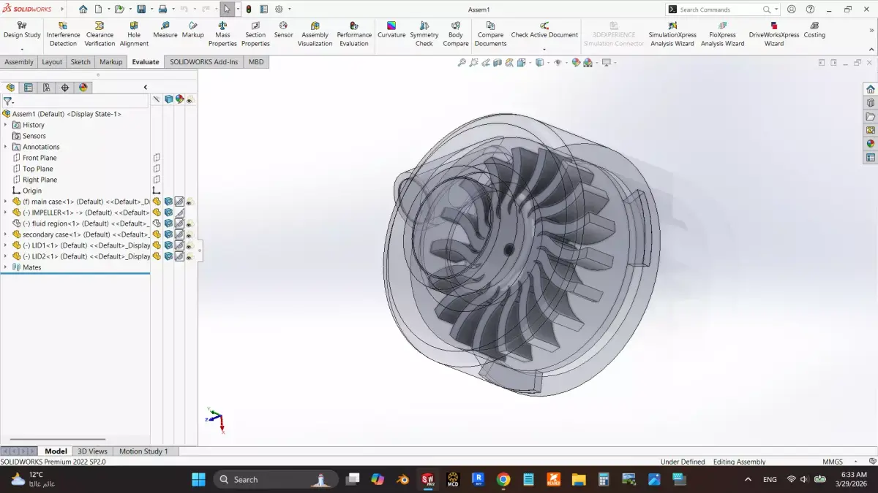Open Mass Properties
Image resolution: width=878 pixels, height=493 pixels.
point(222,34)
